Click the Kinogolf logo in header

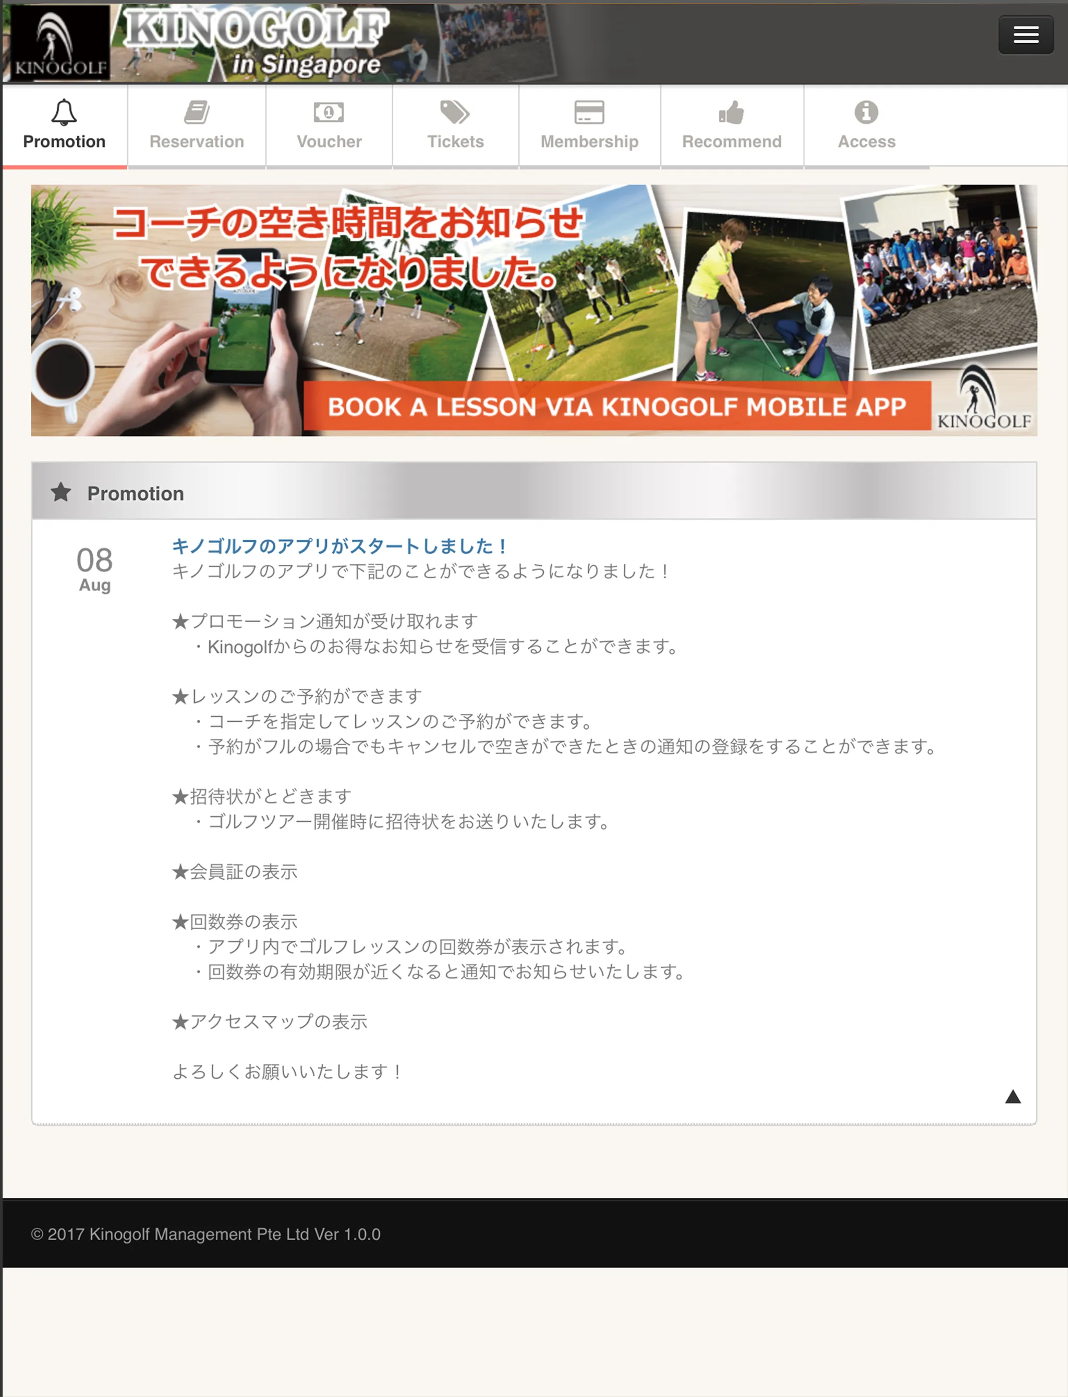pyautogui.click(x=60, y=43)
